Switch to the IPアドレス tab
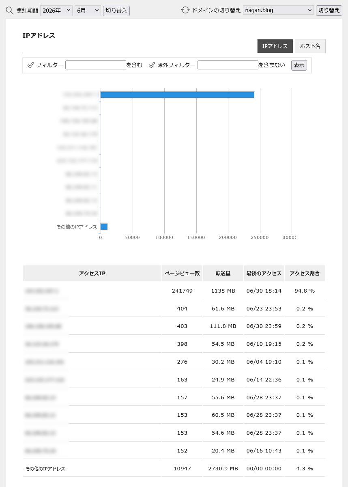Image resolution: width=348 pixels, height=487 pixels. [275, 46]
